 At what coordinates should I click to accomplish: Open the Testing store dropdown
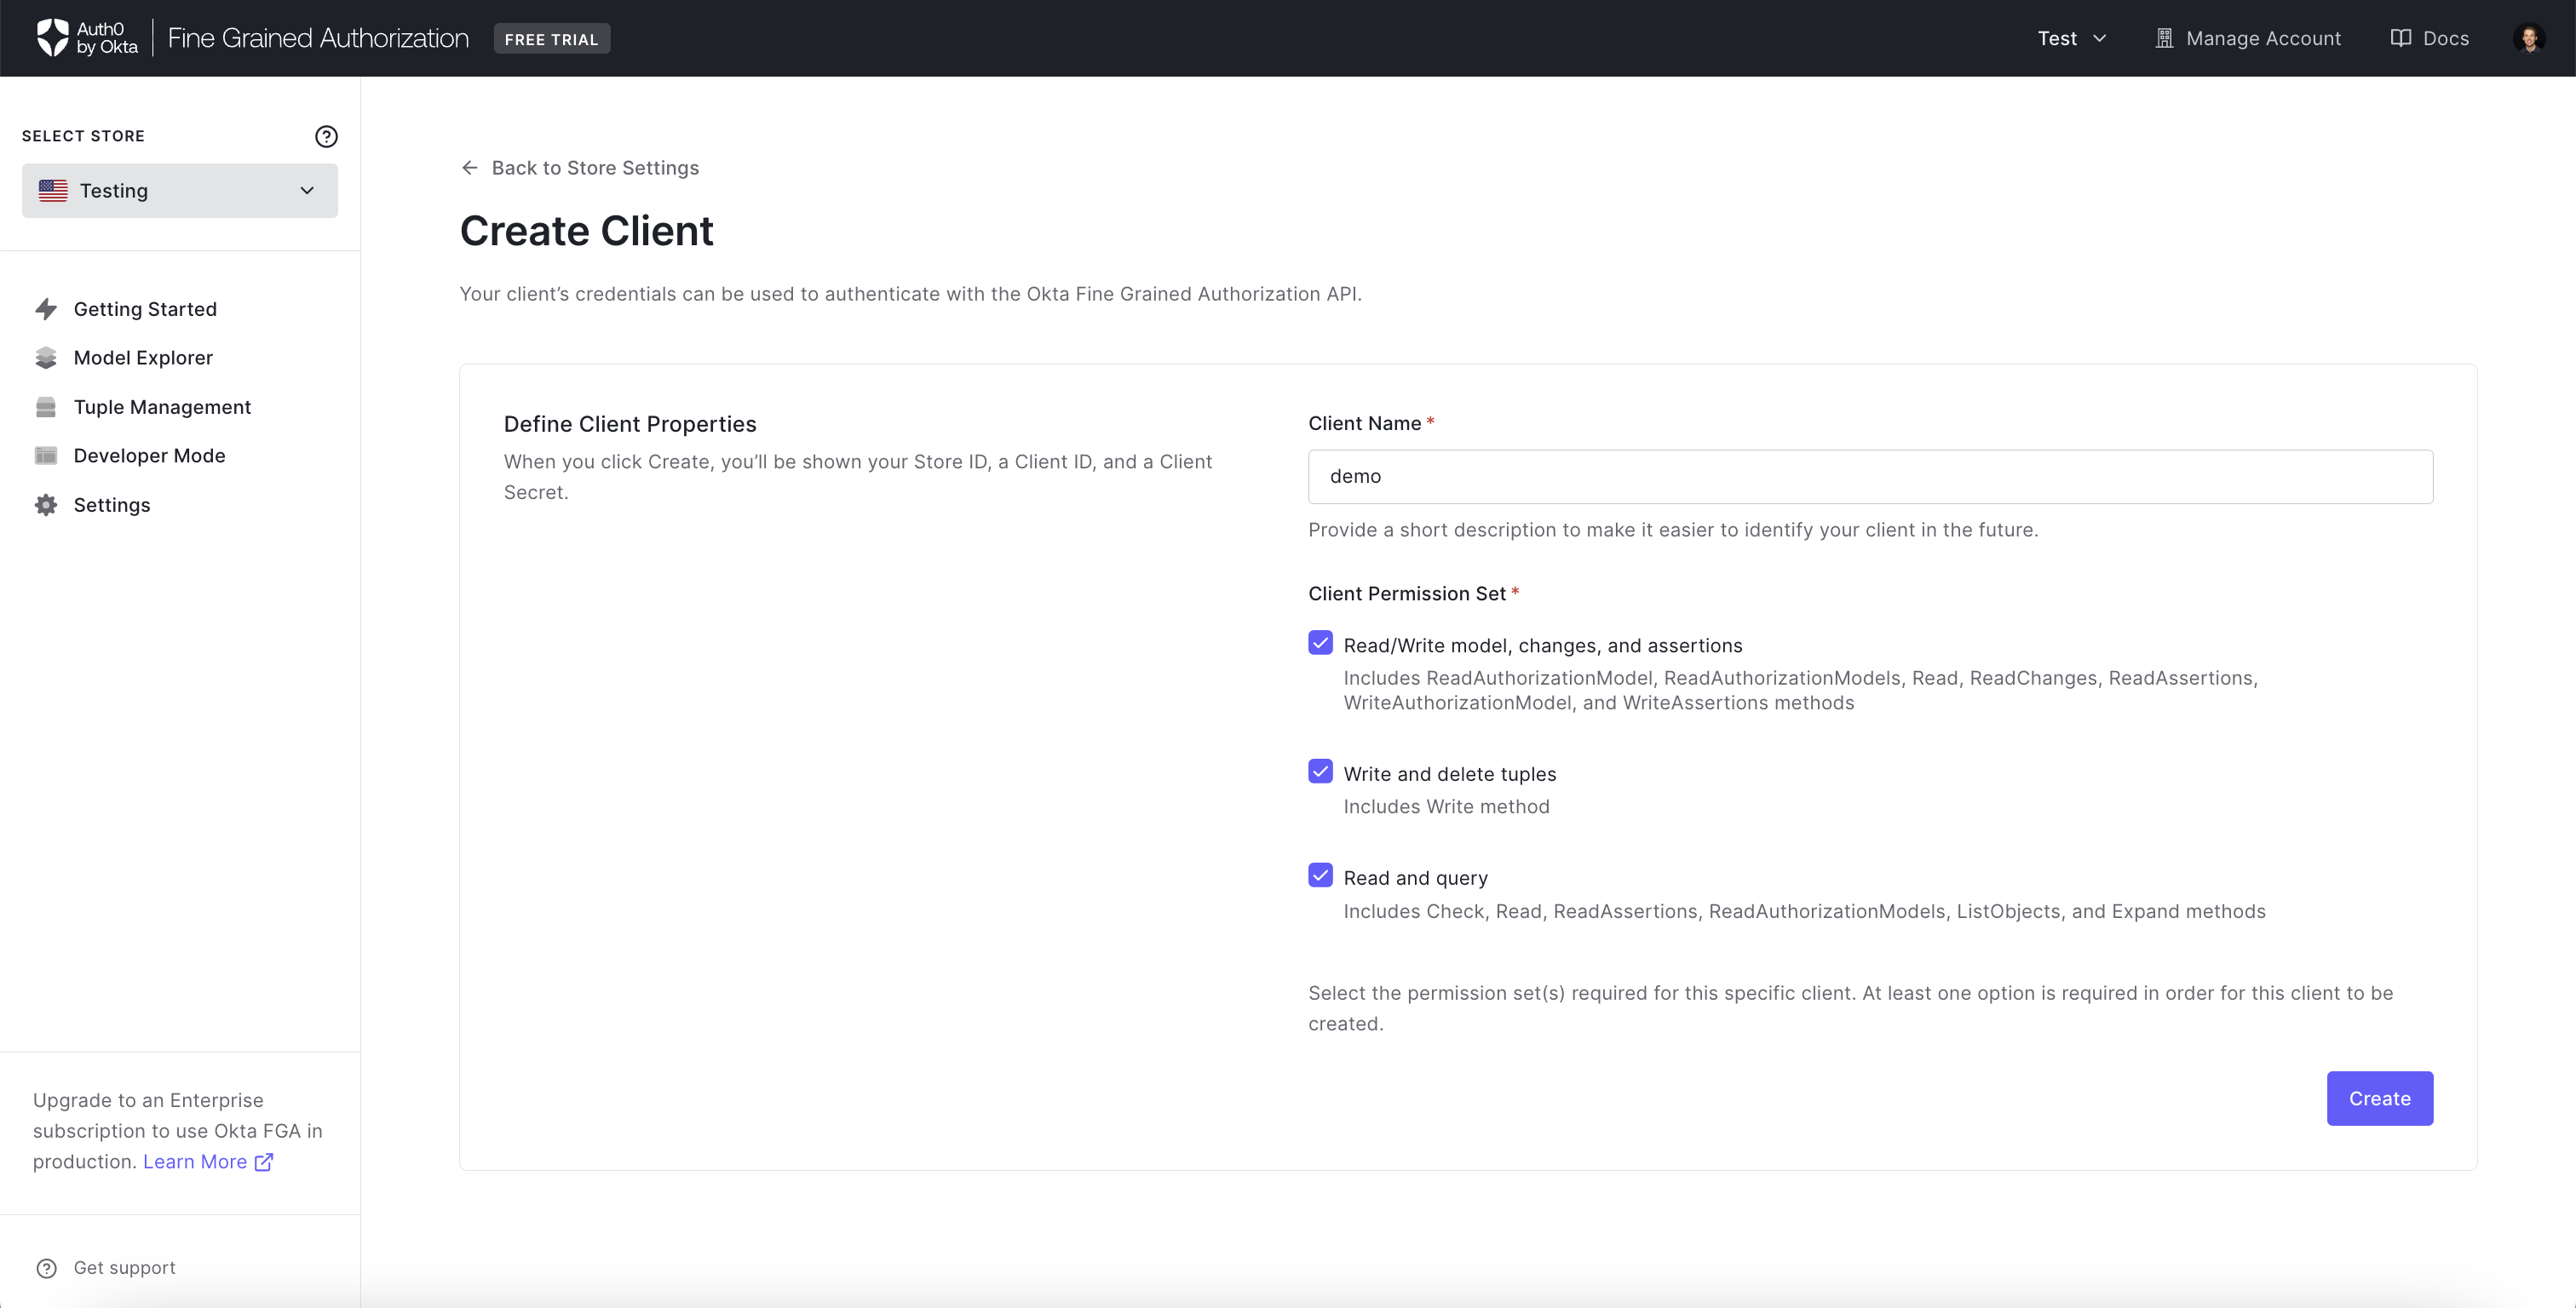coord(180,190)
